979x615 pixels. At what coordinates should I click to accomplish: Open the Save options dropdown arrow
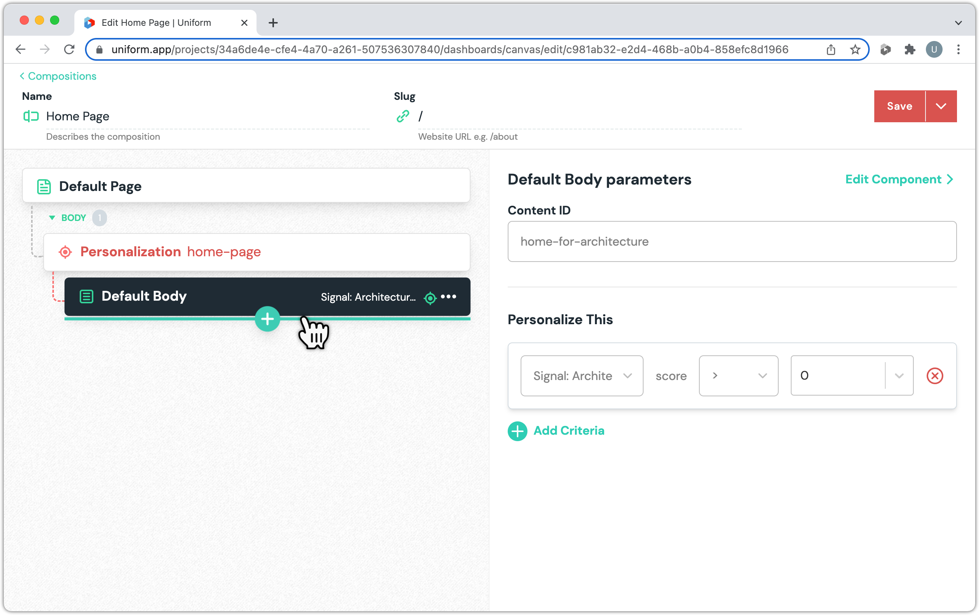coord(940,106)
